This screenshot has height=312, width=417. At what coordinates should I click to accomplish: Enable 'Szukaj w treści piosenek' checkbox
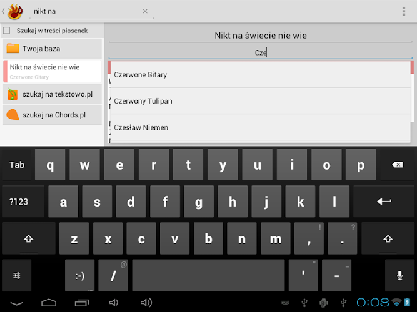(x=7, y=31)
